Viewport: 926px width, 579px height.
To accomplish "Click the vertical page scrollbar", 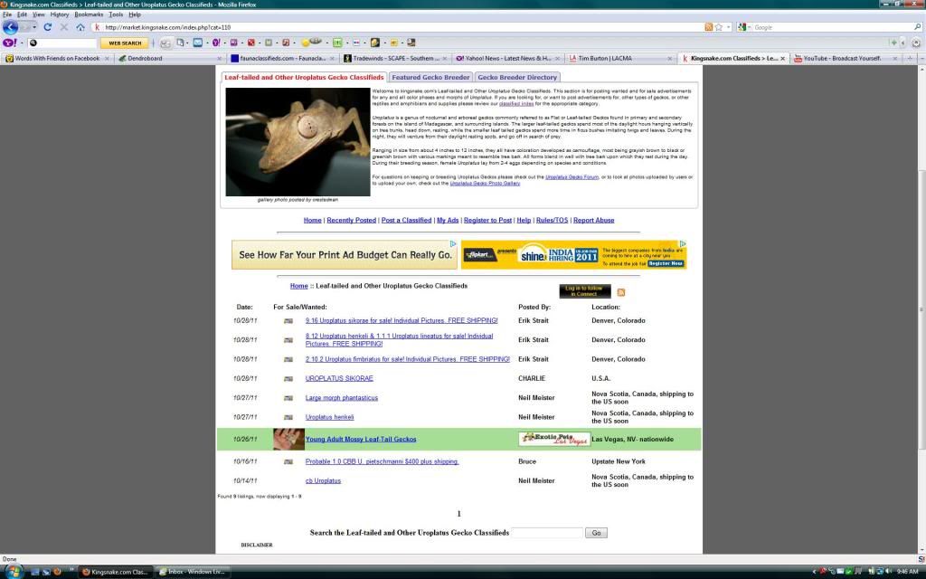I will point(921,310).
